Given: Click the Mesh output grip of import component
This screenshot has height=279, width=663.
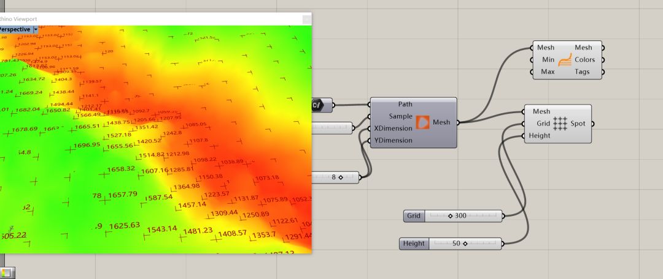Looking at the screenshot, I should click(459, 122).
